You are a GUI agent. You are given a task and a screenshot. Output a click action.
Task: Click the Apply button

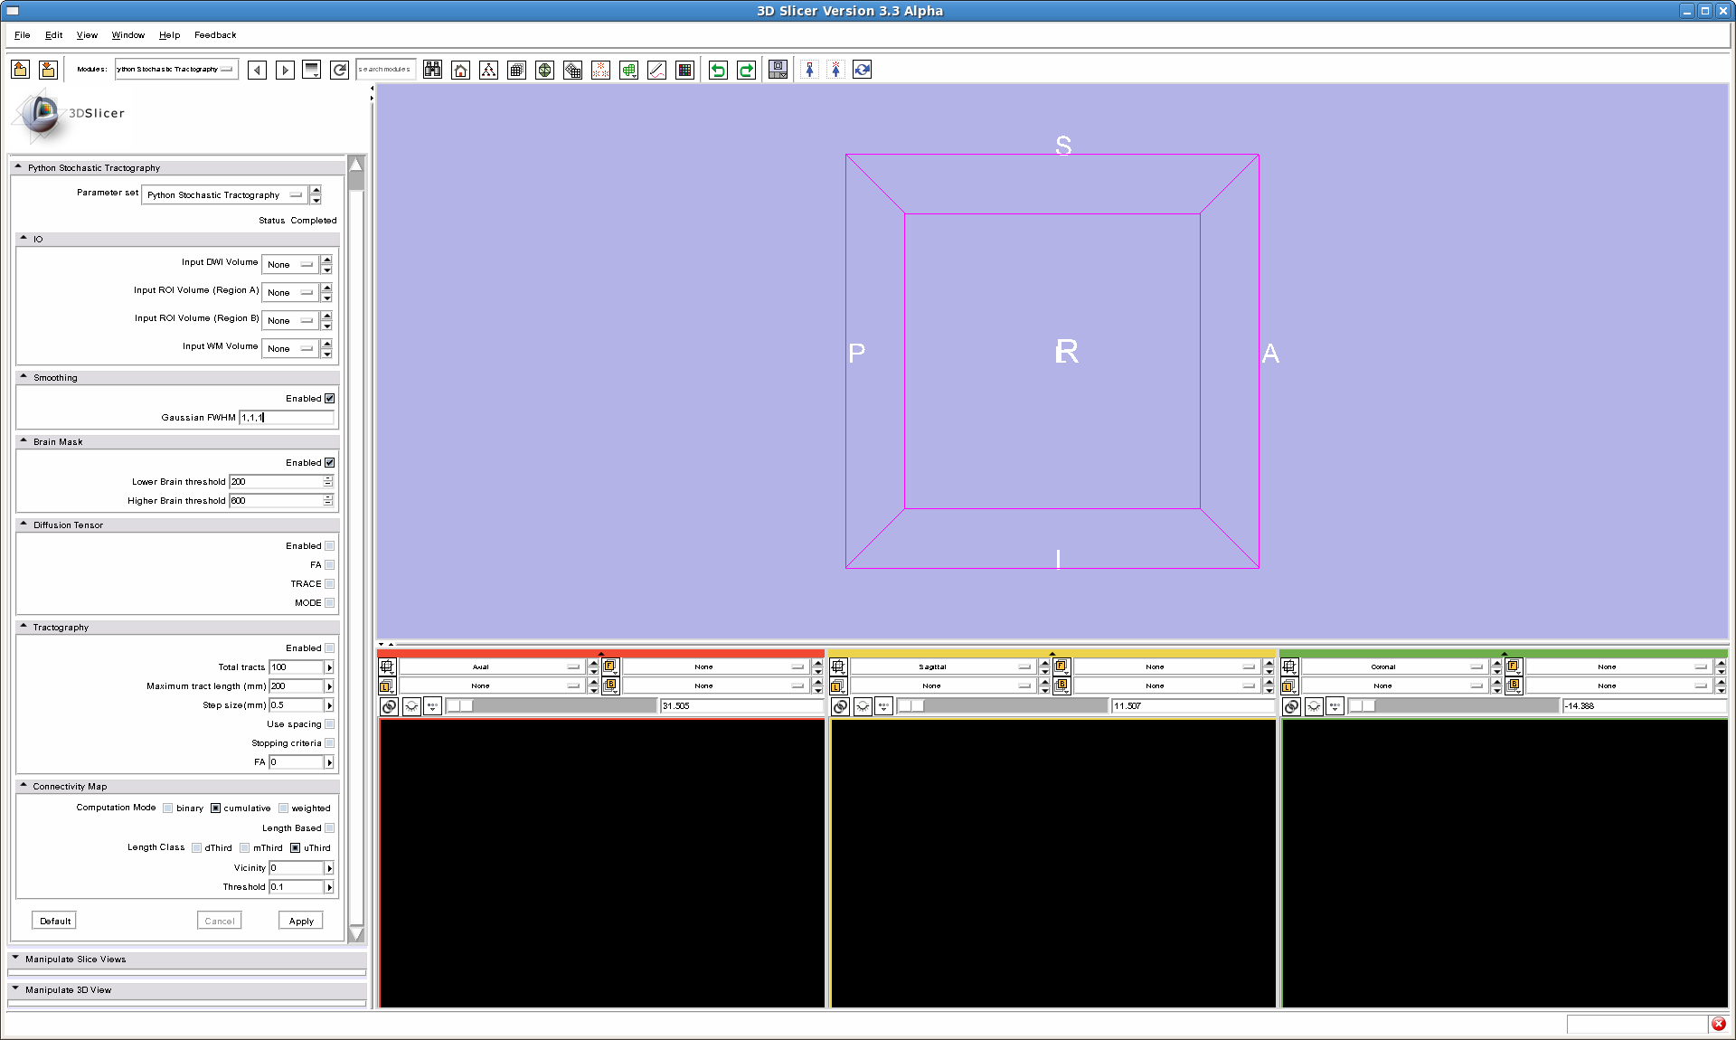tap(301, 921)
